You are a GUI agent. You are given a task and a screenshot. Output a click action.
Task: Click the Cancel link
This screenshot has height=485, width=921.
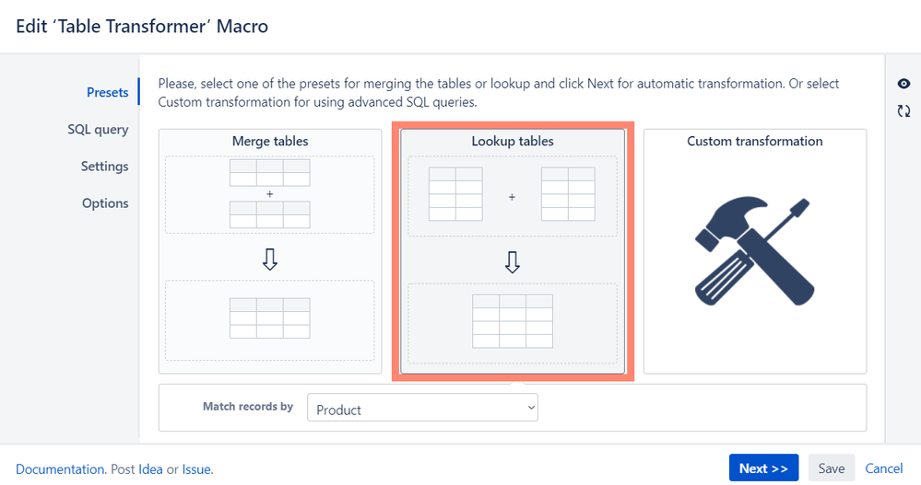(883, 468)
